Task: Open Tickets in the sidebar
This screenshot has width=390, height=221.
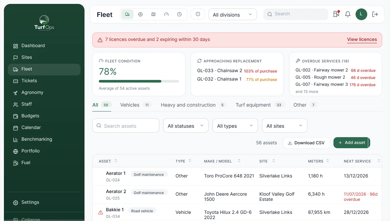Action: [44, 81]
